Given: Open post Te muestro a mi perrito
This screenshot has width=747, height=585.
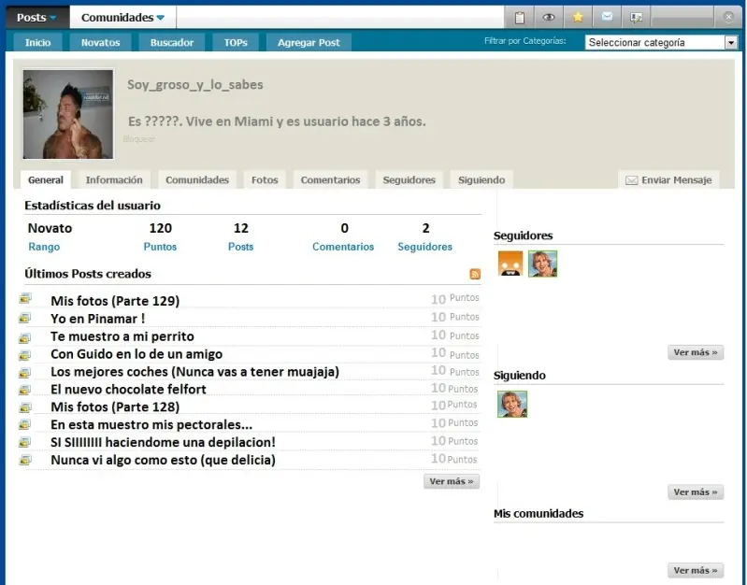Looking at the screenshot, I should 122,336.
